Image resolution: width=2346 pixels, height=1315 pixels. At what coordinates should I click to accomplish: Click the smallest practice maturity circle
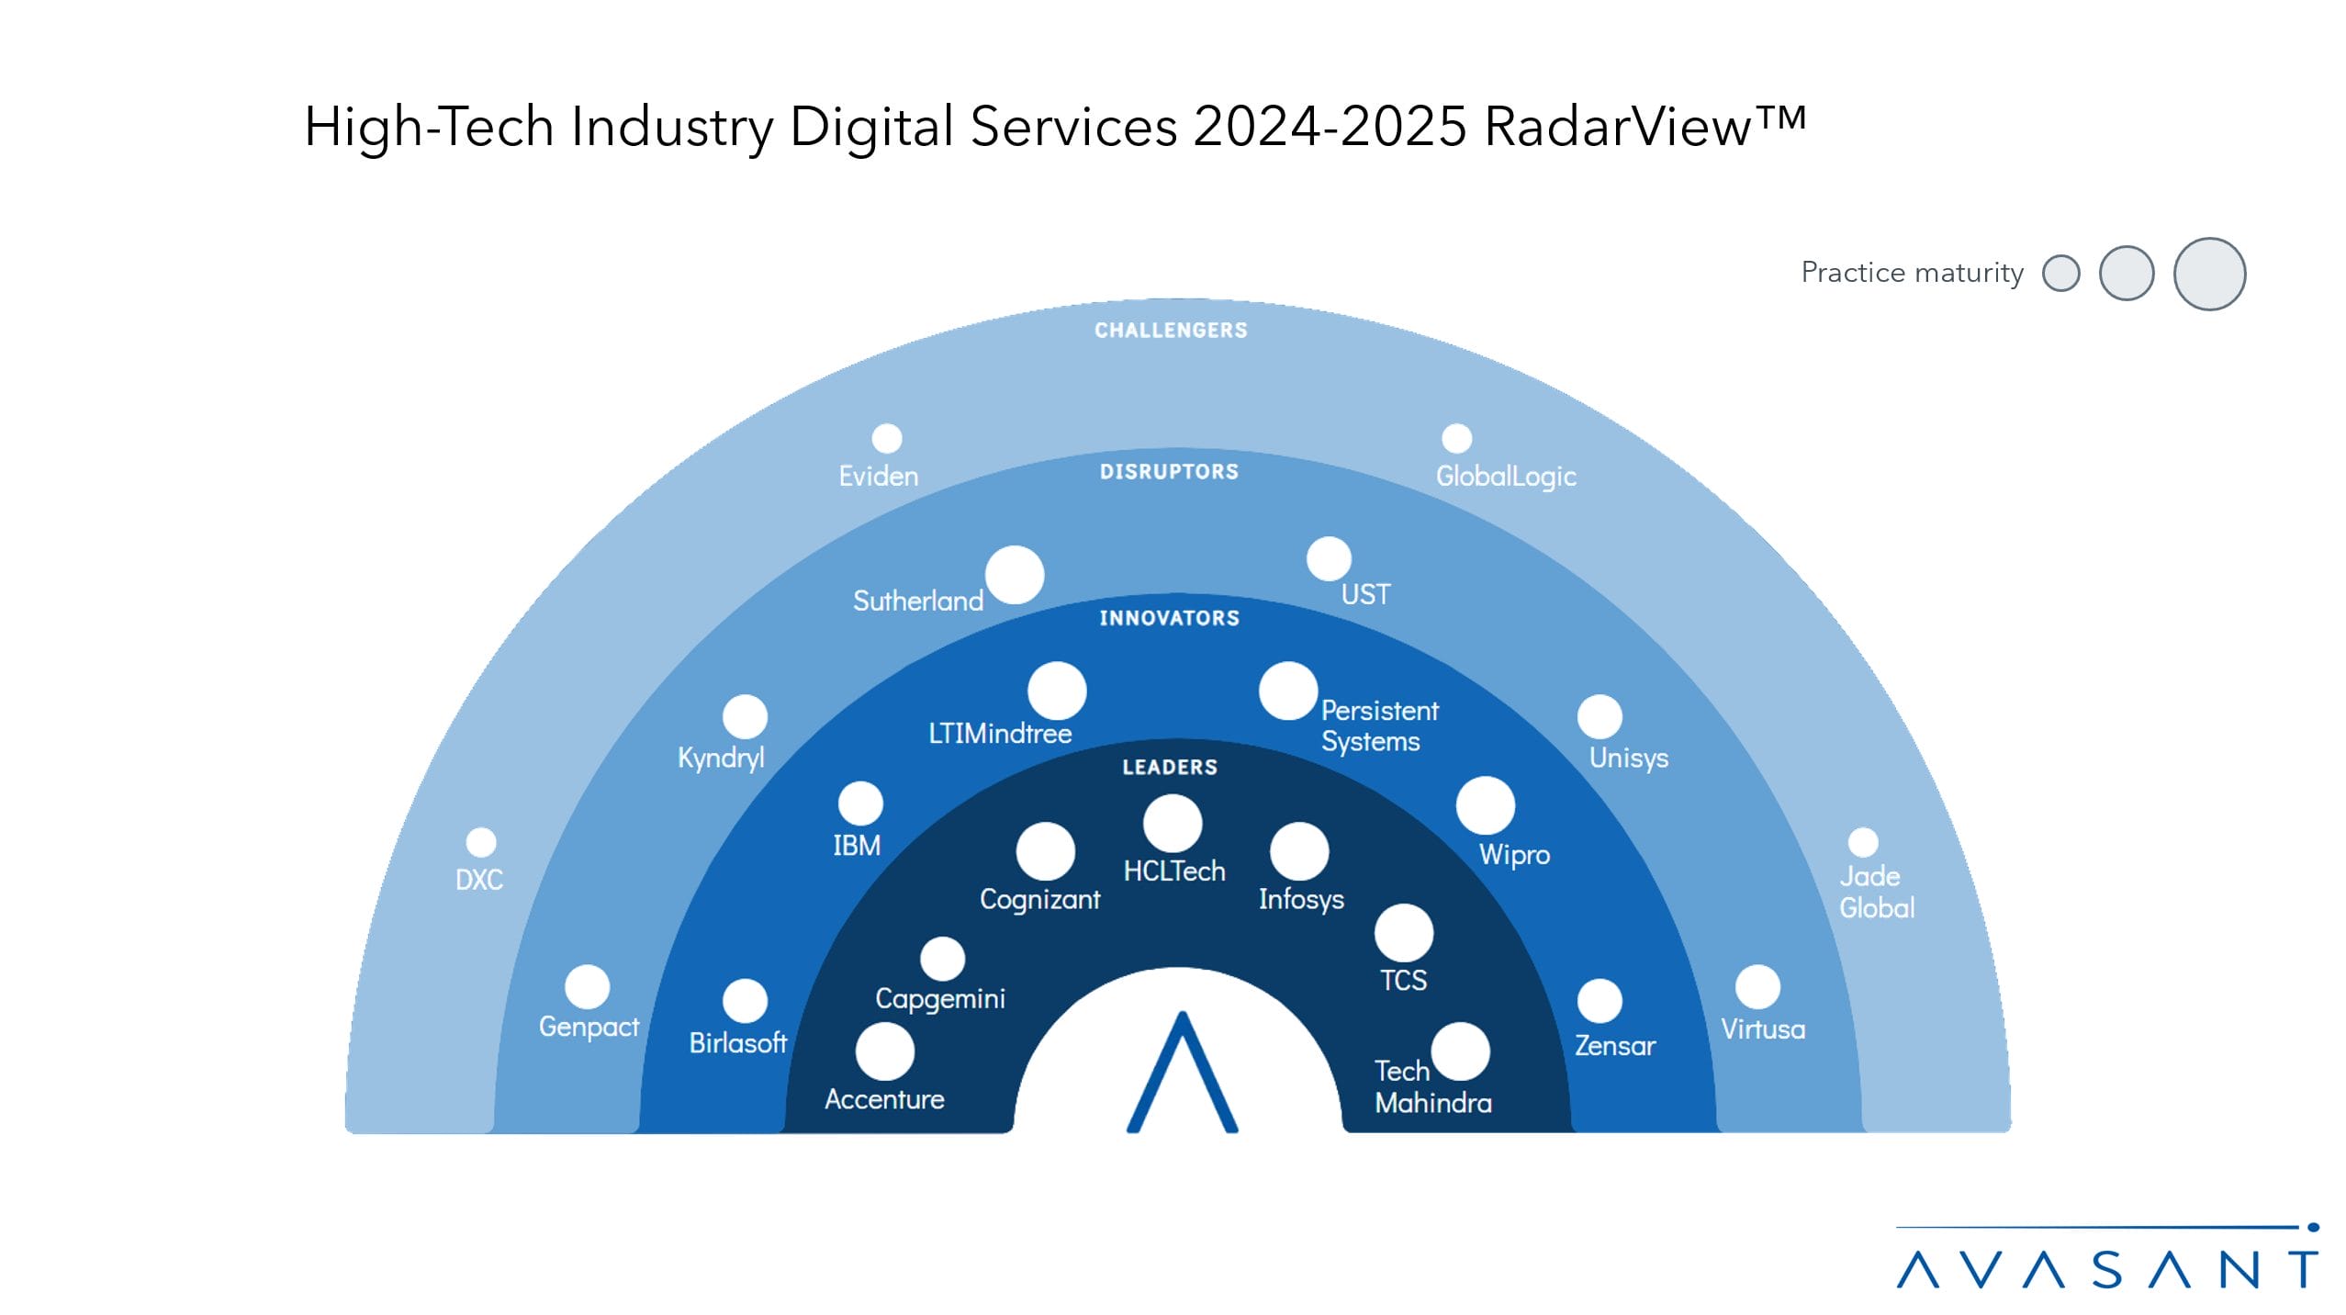click(x=2060, y=273)
